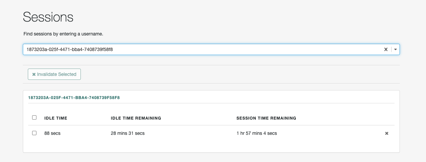The width and height of the screenshot is (426, 162).
Task: Select the 1 hr 57 mins 4 secs value
Action: pyautogui.click(x=257, y=133)
